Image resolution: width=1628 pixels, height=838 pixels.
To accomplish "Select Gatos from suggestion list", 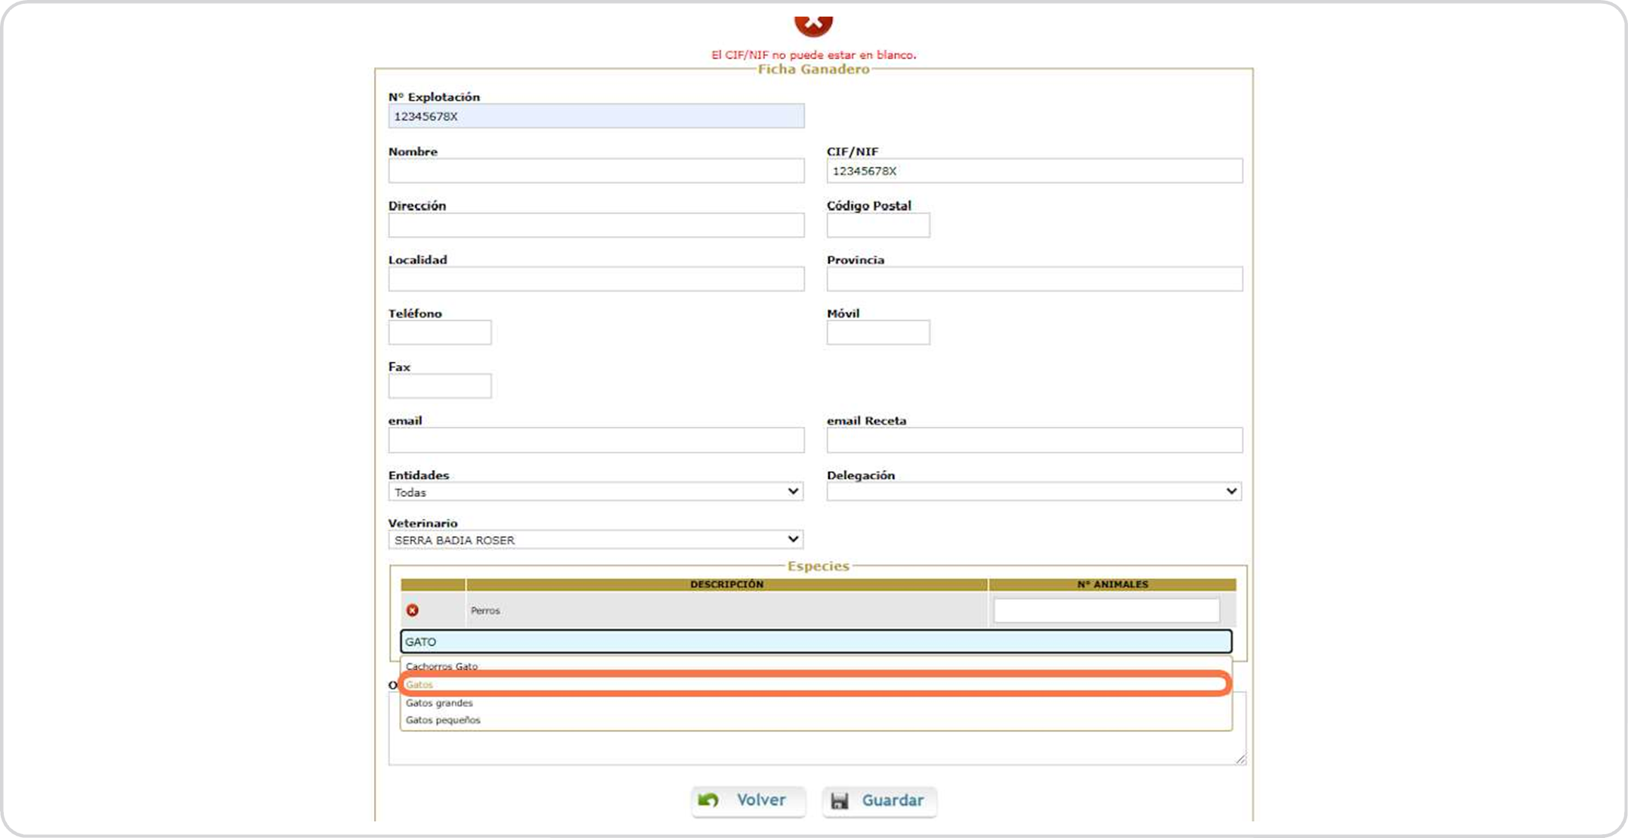I will 815,684.
